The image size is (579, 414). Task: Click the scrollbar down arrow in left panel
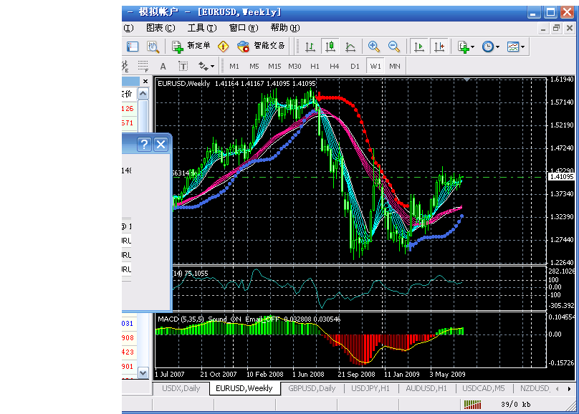[x=143, y=372]
